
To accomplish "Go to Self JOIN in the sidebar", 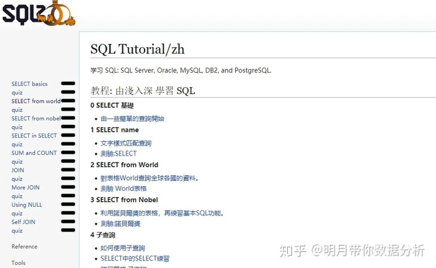I will [x=23, y=222].
